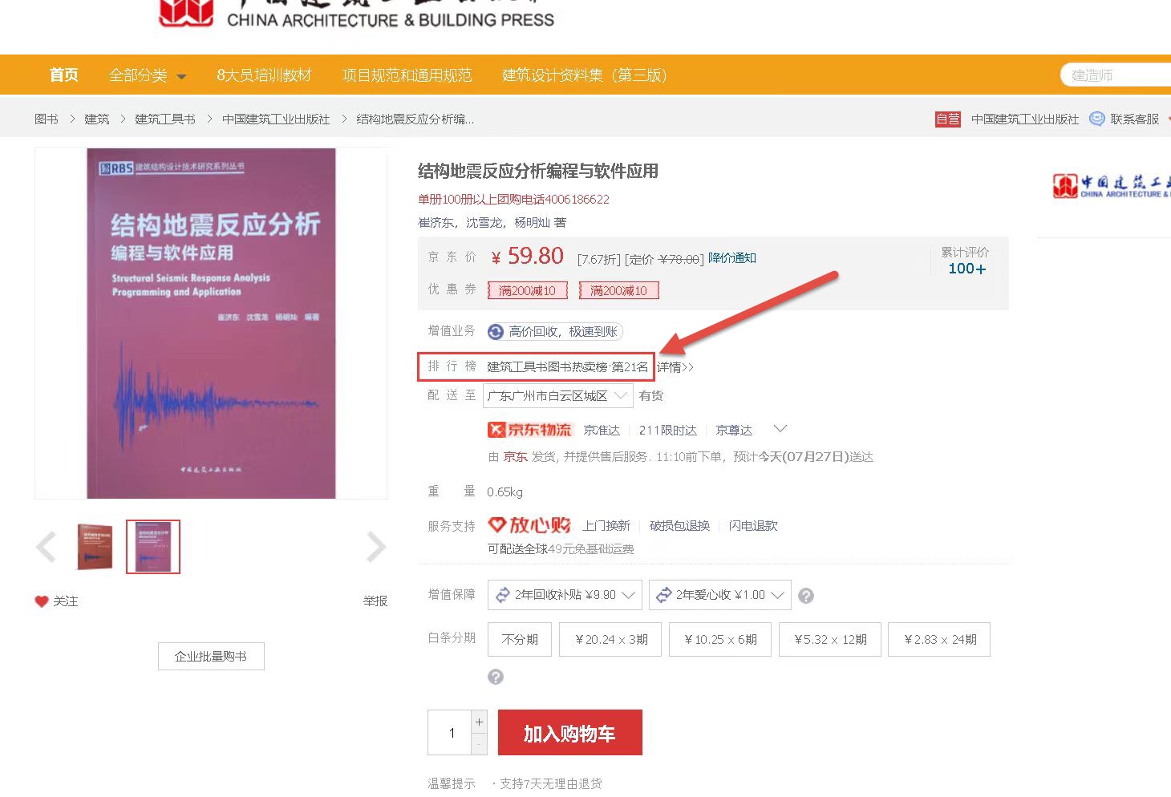This screenshot has height=797, width=1171.
Task: Click the 举报 report link
Action: click(x=375, y=601)
